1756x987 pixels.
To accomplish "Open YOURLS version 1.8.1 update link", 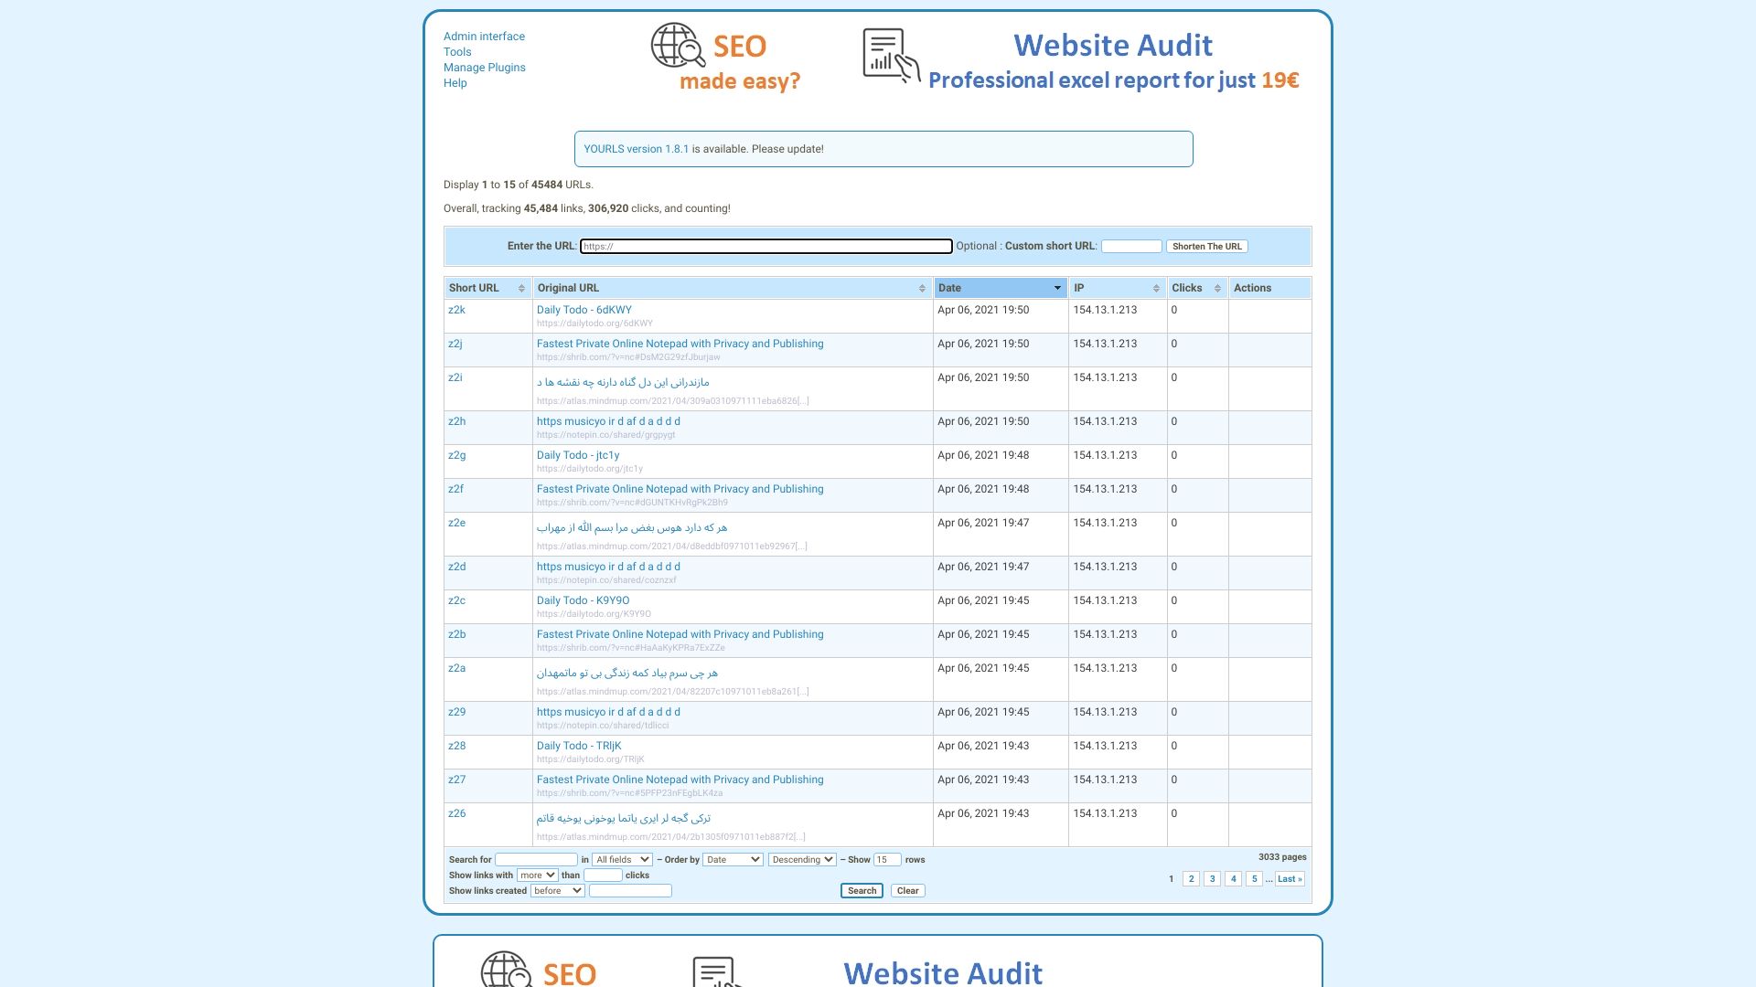I will tap(637, 149).
